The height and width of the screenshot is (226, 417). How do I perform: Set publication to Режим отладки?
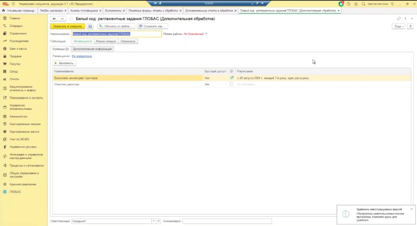[x=106, y=41]
